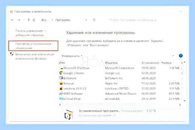Viewport: 195px width, 130px height.
Task: Open recent locations dropdown arrow
Action: point(24,20)
